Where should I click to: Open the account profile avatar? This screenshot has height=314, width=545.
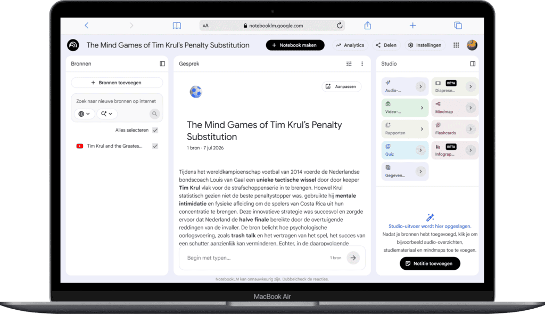tap(472, 45)
